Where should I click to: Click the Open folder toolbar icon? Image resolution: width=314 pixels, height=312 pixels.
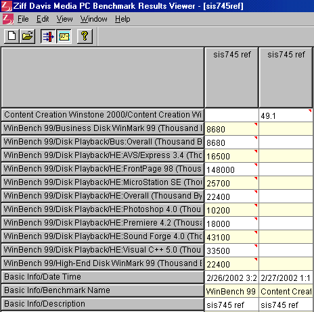pos(28,36)
